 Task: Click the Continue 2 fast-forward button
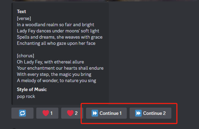pos(150,113)
